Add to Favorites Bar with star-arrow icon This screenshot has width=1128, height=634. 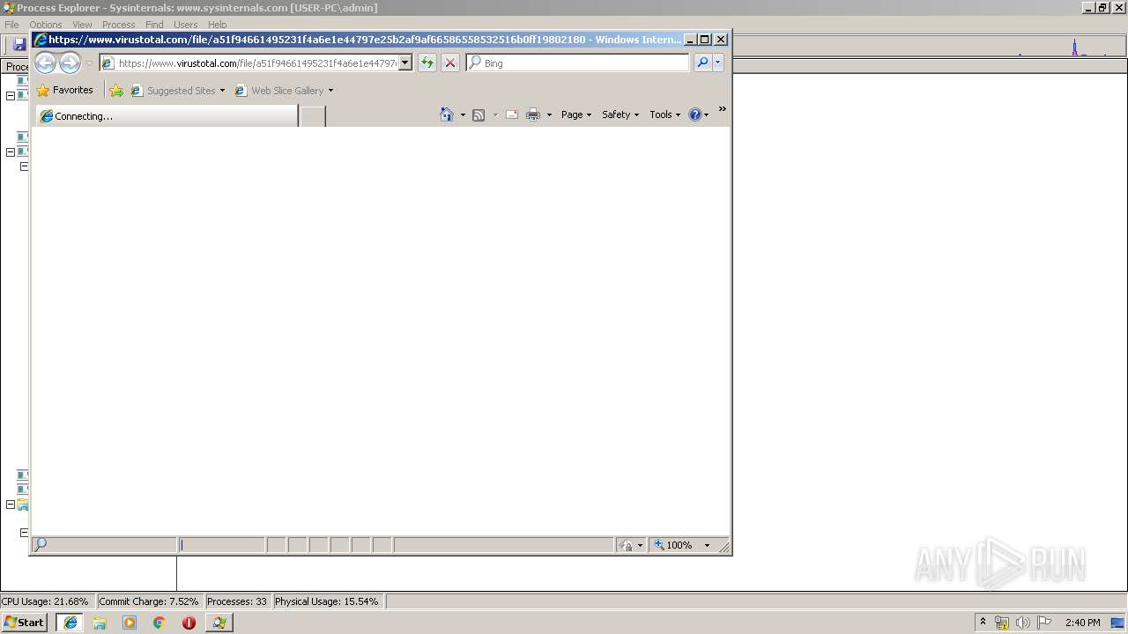[x=116, y=91]
